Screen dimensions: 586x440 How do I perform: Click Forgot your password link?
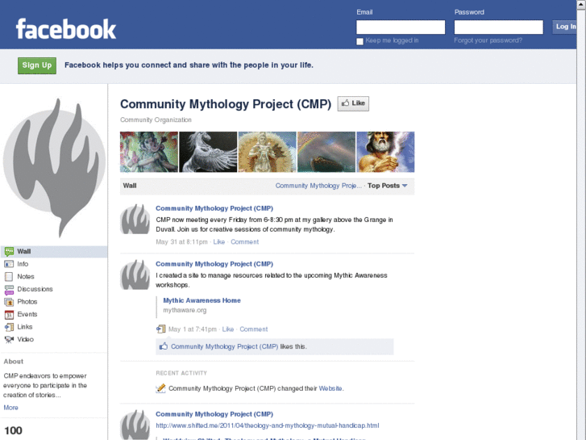point(488,40)
